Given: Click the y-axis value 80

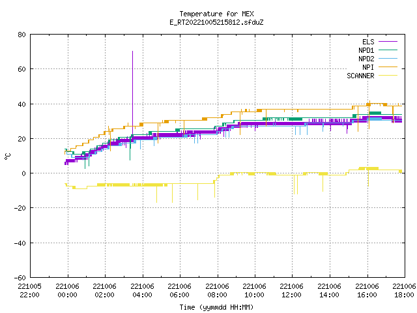Looking at the screenshot, I should click(x=22, y=35).
